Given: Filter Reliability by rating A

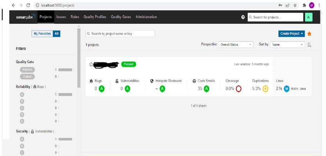Looking at the screenshot, I should tap(22, 95).
